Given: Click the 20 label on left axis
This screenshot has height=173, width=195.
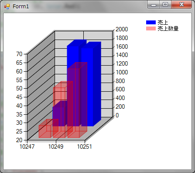Looking at the screenshot, I should click(19, 140).
